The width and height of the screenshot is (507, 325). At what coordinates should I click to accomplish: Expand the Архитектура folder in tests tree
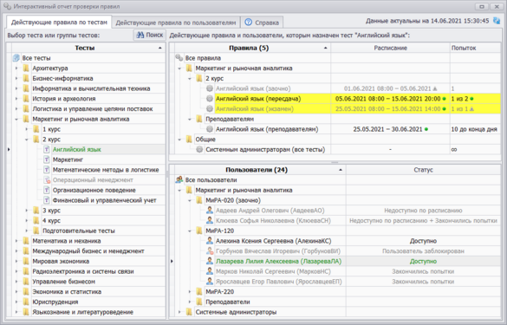[x=16, y=68]
